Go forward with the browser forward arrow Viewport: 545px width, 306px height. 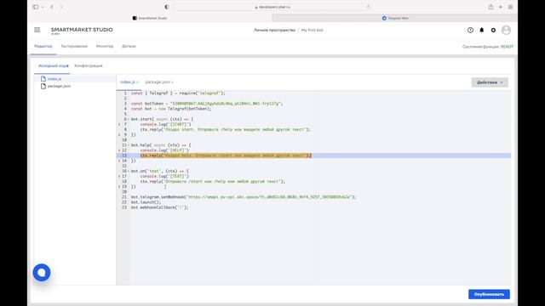tap(61, 7)
